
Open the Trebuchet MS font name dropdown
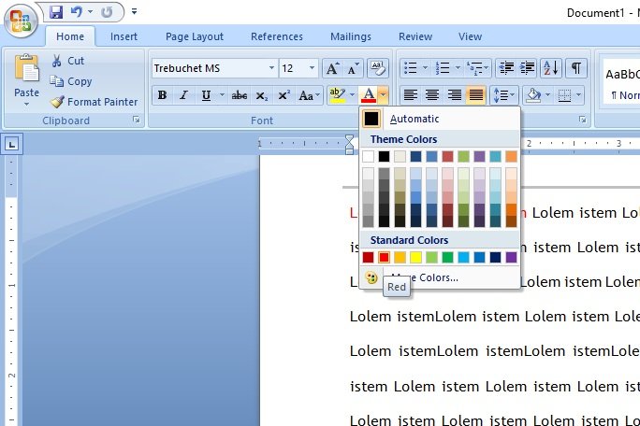click(271, 67)
